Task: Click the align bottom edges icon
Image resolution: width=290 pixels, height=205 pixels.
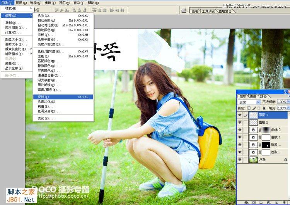Action: point(67,10)
